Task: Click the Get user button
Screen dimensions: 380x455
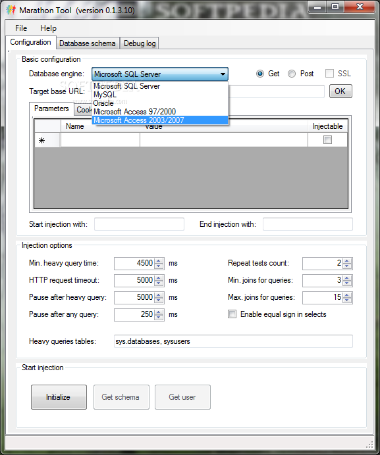Action: click(182, 397)
